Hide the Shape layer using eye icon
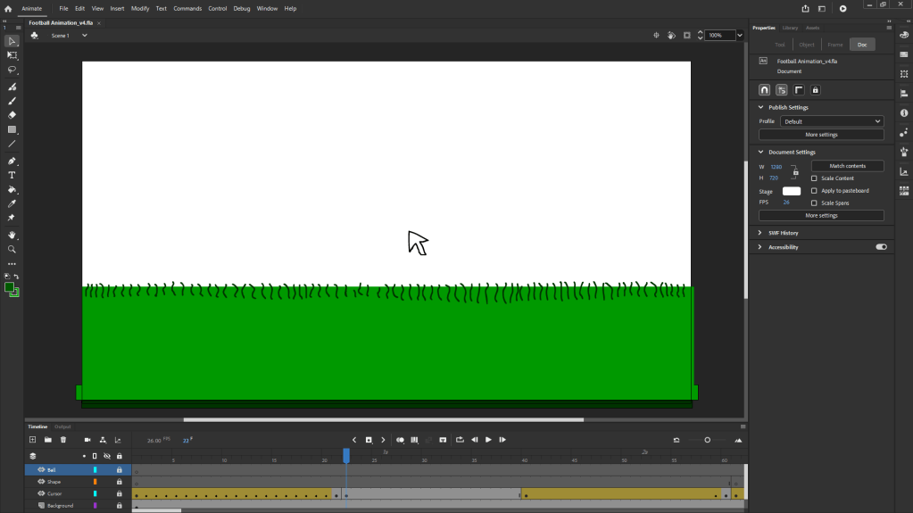 [41, 482]
